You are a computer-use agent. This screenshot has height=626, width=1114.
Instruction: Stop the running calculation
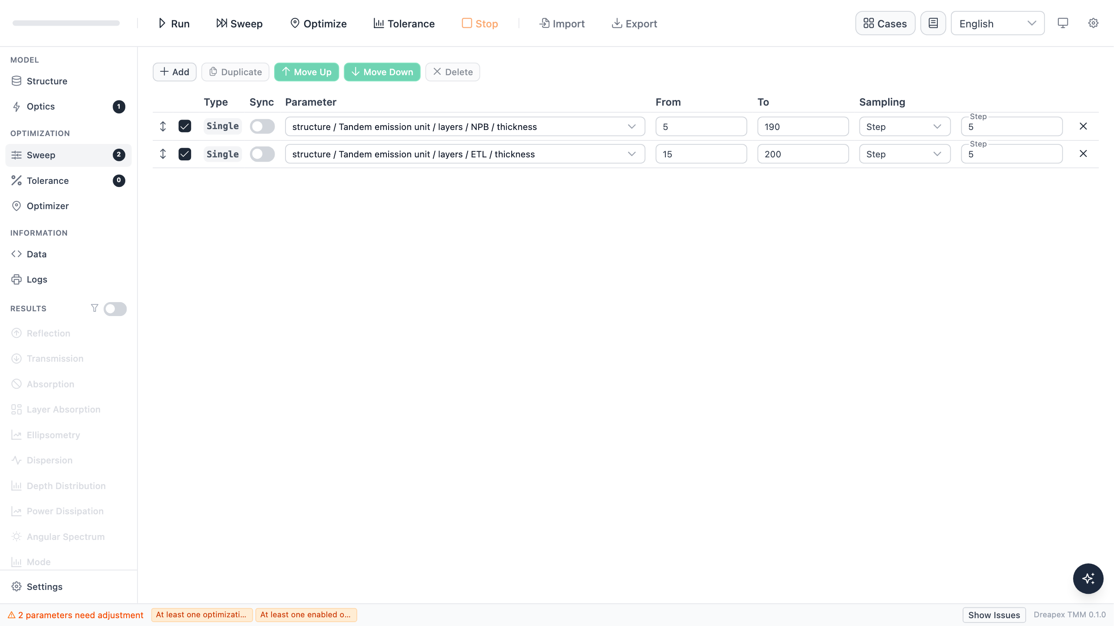click(480, 23)
